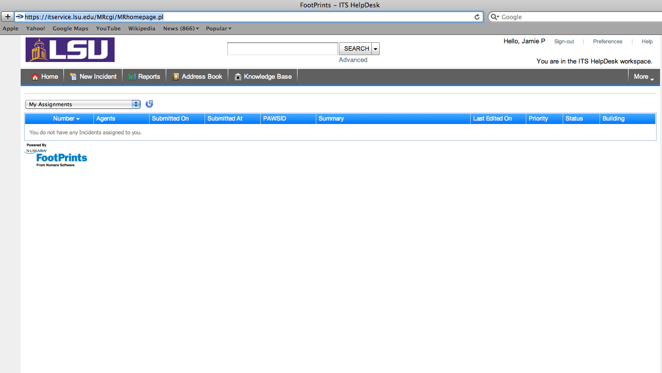Open the Apple bookmark
This screenshot has width=662, height=373.
pyautogui.click(x=11, y=29)
